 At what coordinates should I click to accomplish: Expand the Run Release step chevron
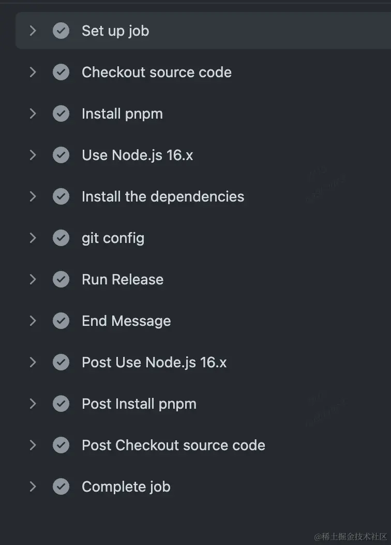coord(33,279)
